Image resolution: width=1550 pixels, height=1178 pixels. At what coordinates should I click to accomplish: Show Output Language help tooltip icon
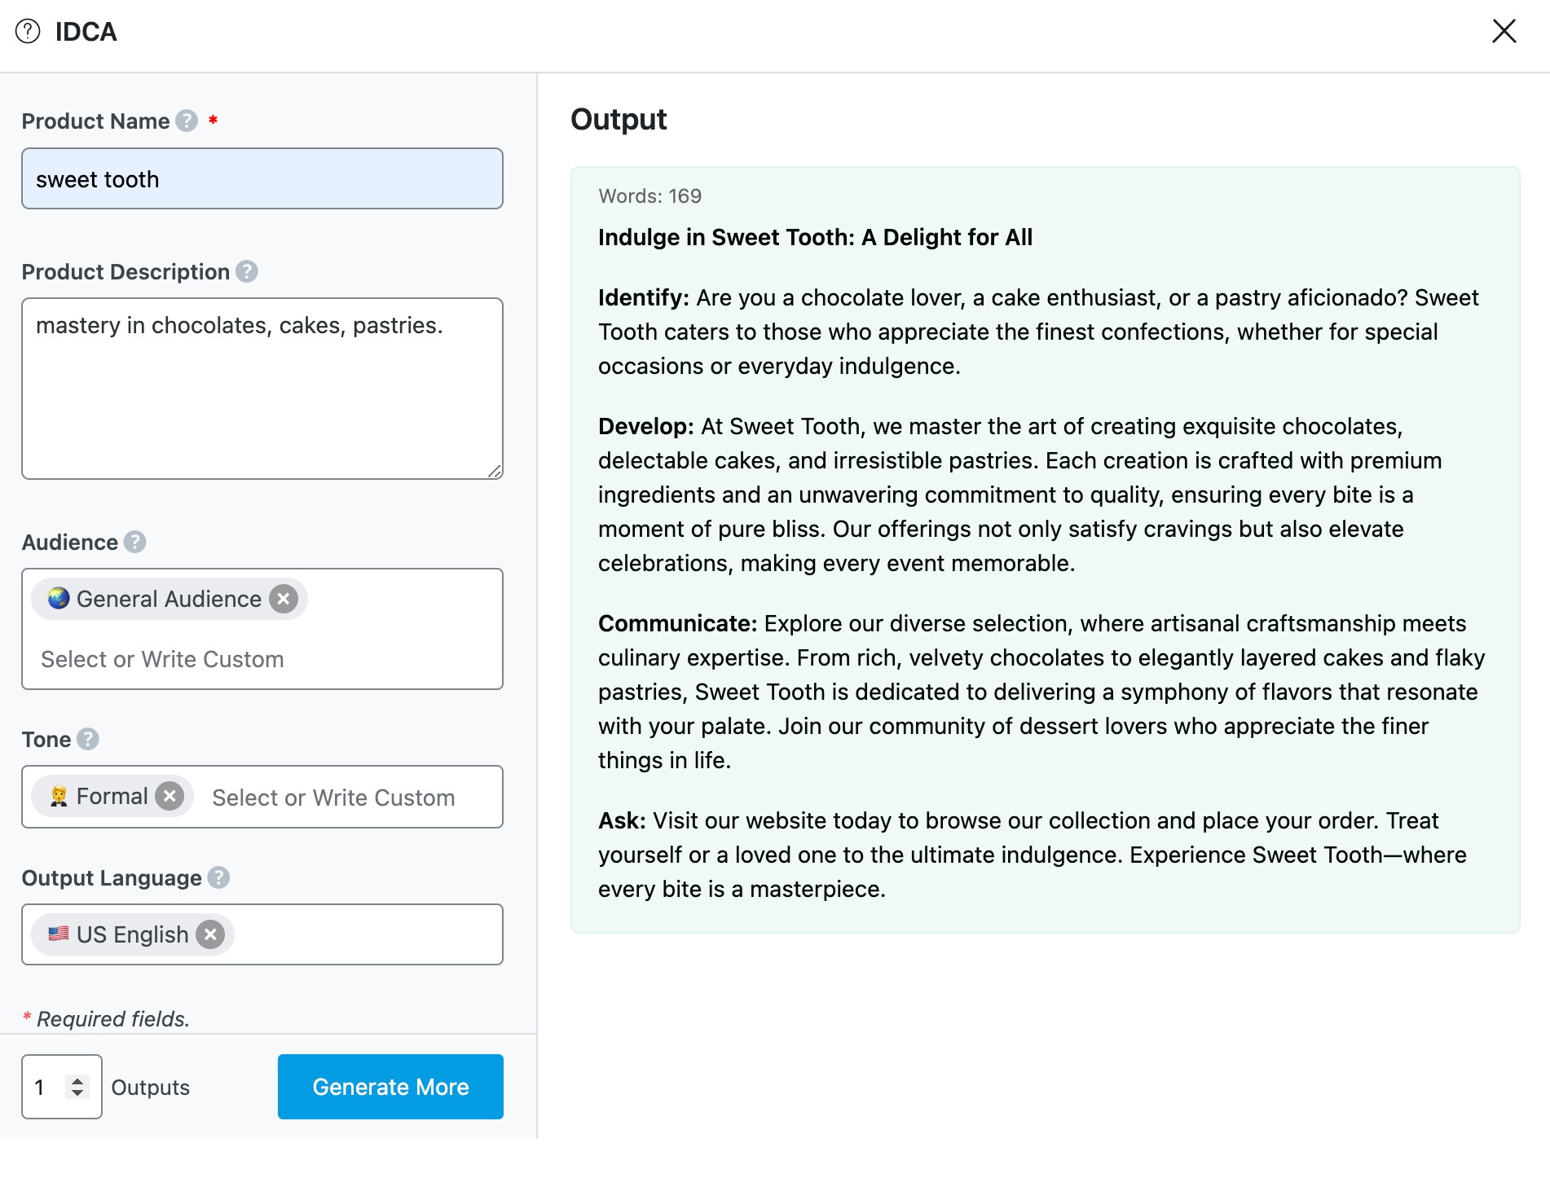218,877
